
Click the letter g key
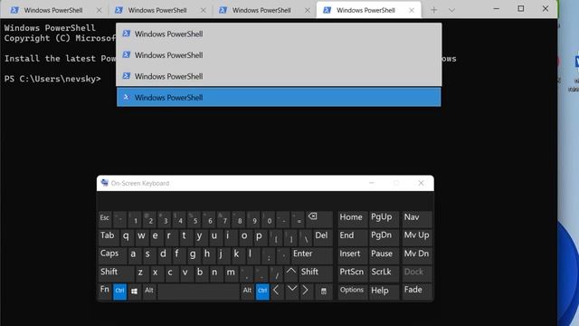point(193,254)
